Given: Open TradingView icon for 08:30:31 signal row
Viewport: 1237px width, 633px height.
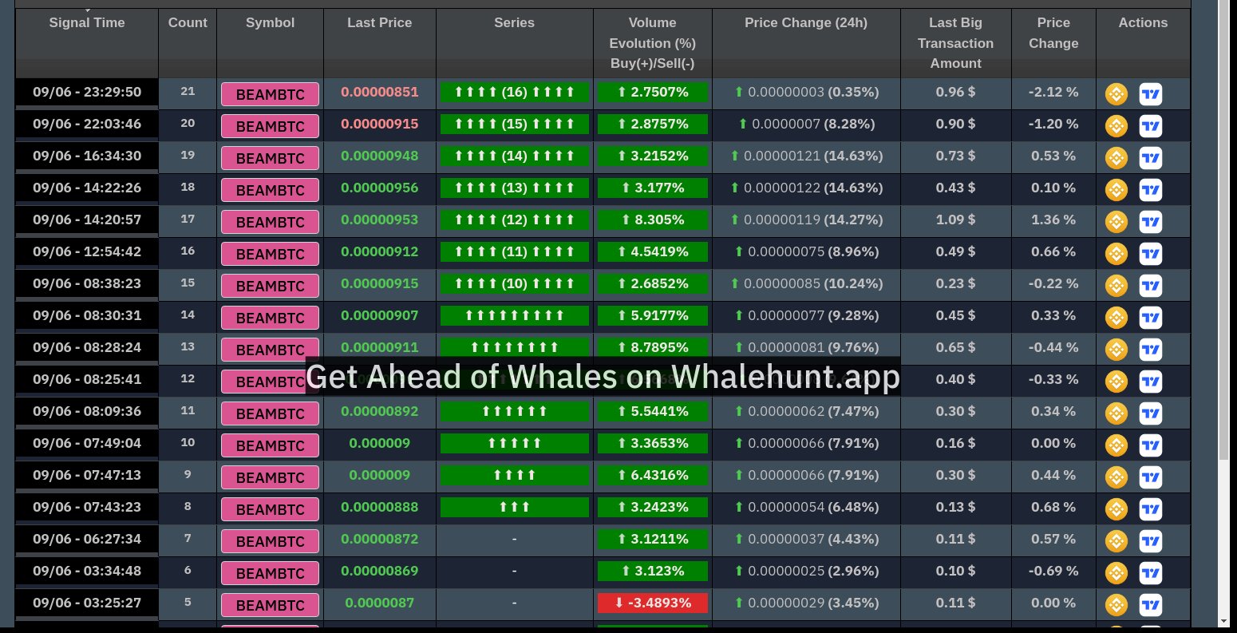Looking at the screenshot, I should coord(1150,318).
